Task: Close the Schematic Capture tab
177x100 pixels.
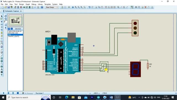Action: point(21,11)
